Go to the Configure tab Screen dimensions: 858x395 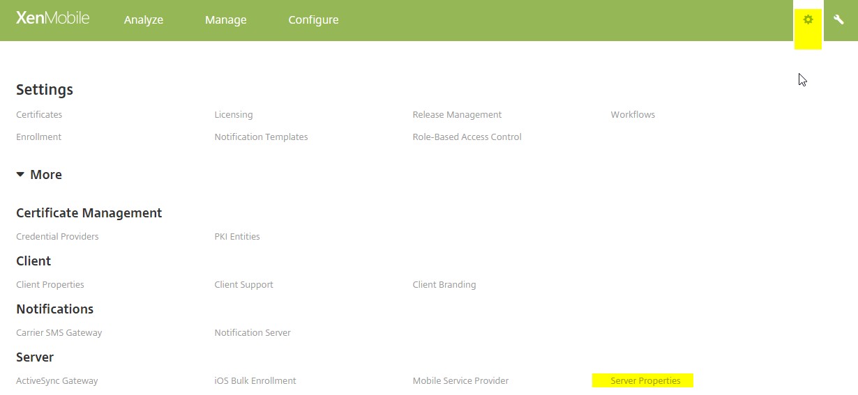tap(313, 20)
